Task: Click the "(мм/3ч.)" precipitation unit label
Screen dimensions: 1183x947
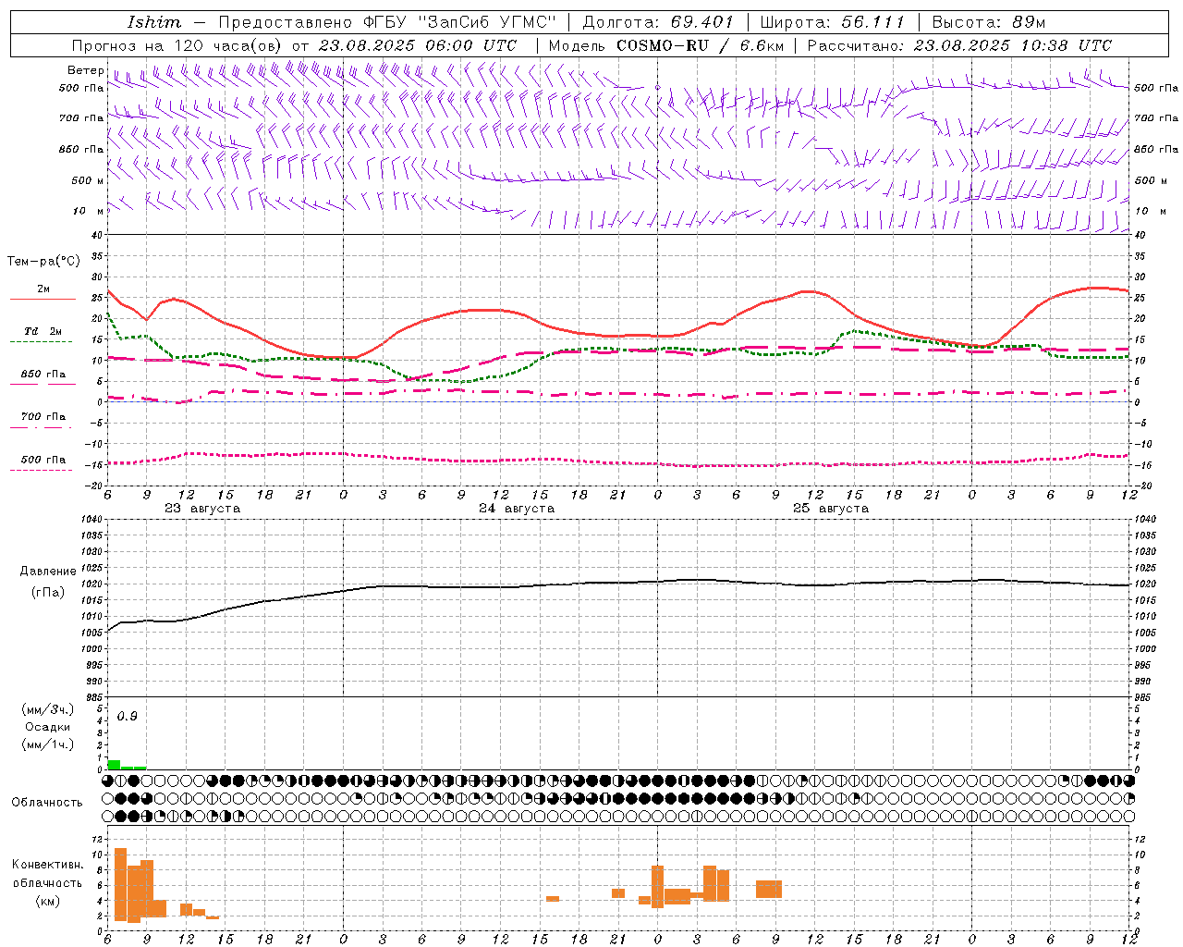Action: click(48, 709)
